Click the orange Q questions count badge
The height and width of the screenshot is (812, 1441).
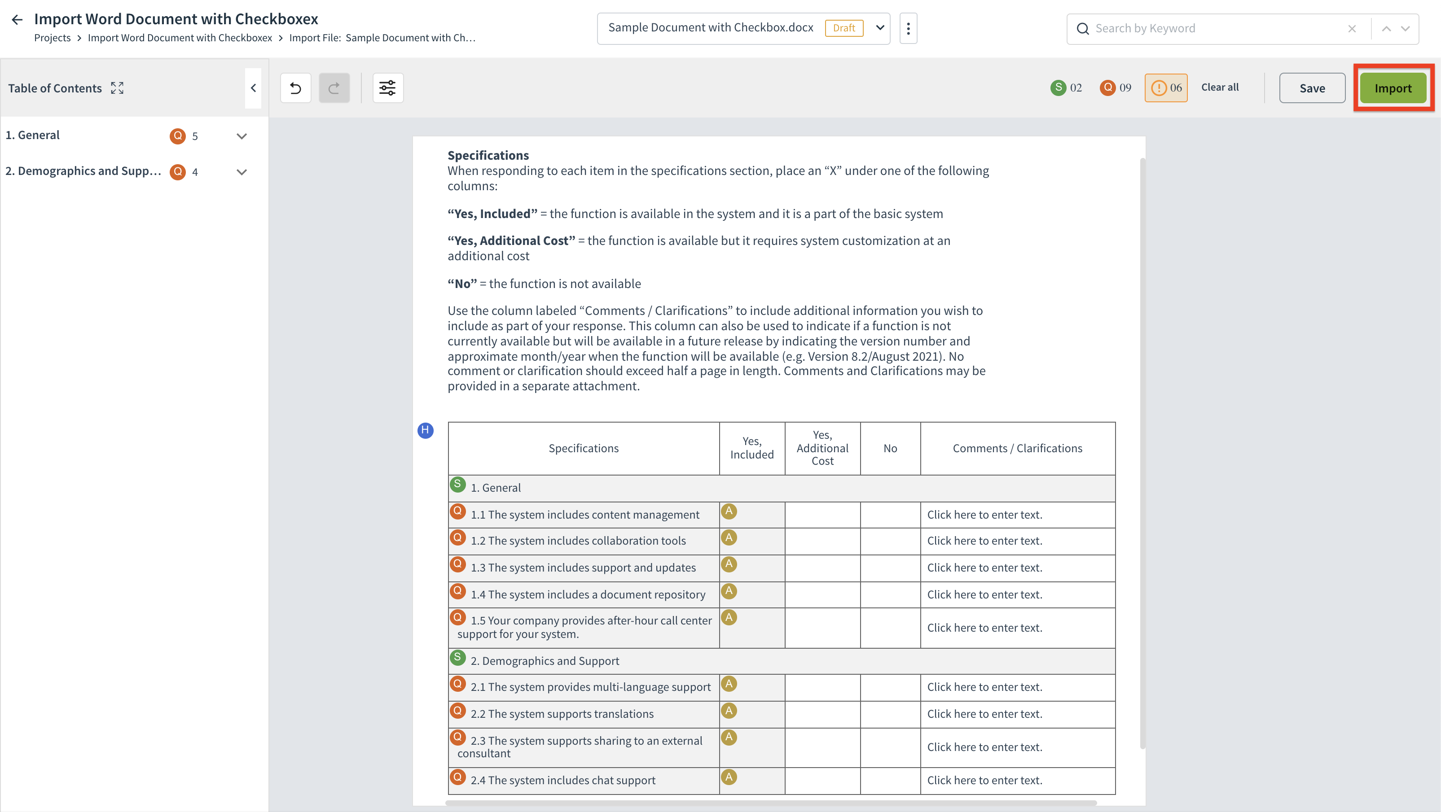[x=1107, y=88]
